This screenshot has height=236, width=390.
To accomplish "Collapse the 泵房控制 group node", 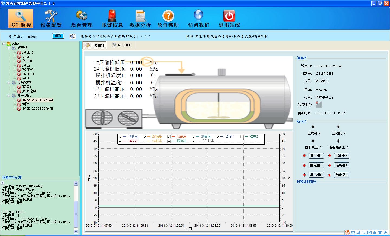I will click(x=9, y=83).
